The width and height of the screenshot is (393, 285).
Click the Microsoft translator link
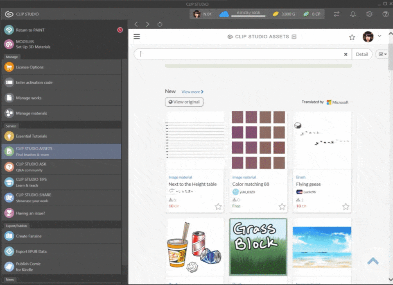(x=337, y=102)
